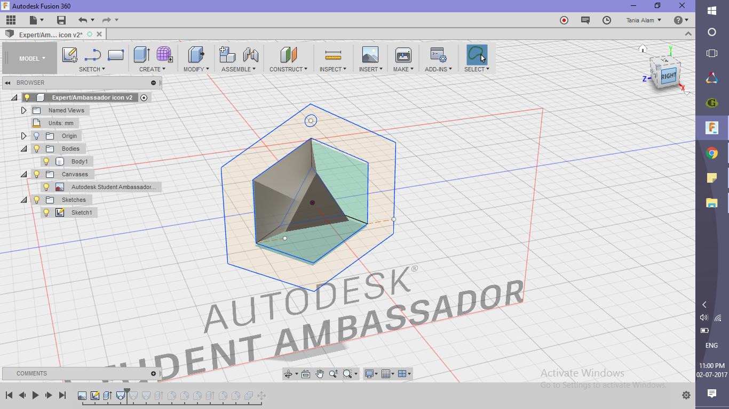
Task: Open the CONSTRUCT menu
Action: point(289,69)
